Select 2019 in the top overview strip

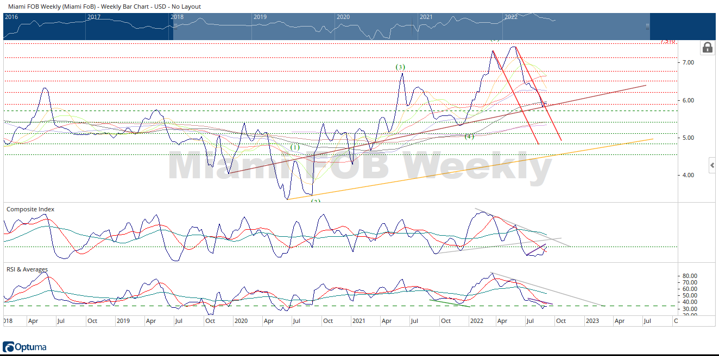click(260, 17)
